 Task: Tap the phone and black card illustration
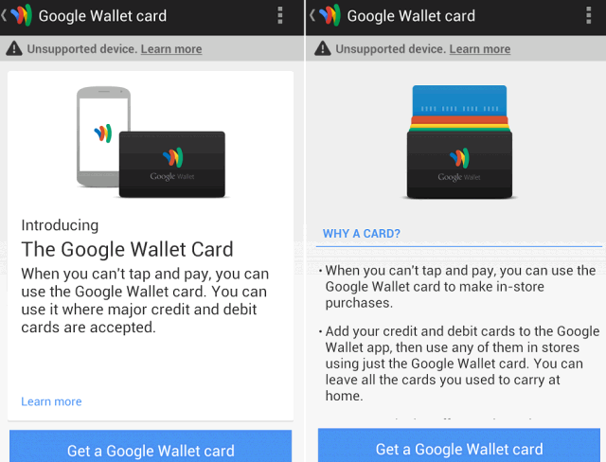(x=151, y=142)
